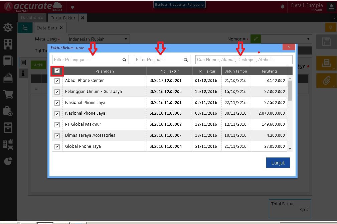Open the ledger book module in the sidebar
Viewport: 337px width, 224px height.
[8, 61]
